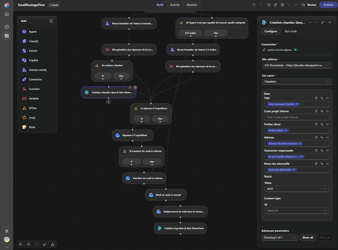Open the more options menu in the top toolbar
Screen dimensions: 338x250
296,5
